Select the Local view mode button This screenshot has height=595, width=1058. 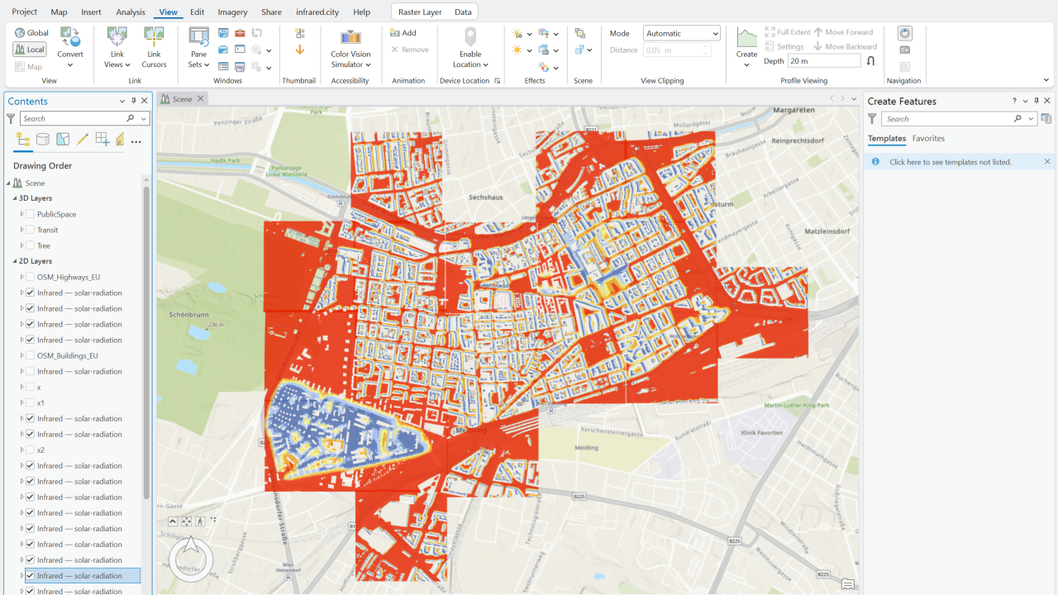30,50
